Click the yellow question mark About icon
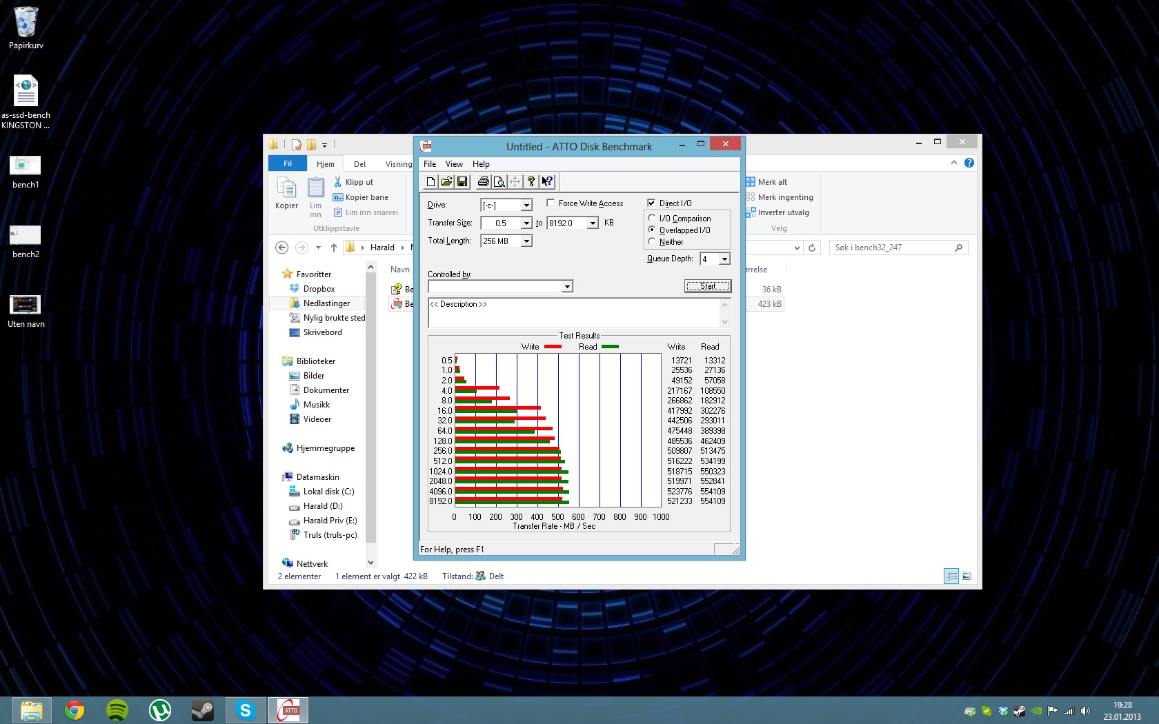 pos(531,182)
